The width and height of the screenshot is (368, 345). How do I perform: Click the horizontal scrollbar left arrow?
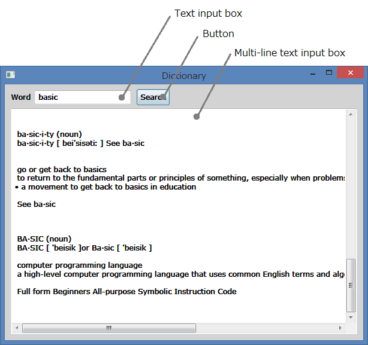click(17, 328)
